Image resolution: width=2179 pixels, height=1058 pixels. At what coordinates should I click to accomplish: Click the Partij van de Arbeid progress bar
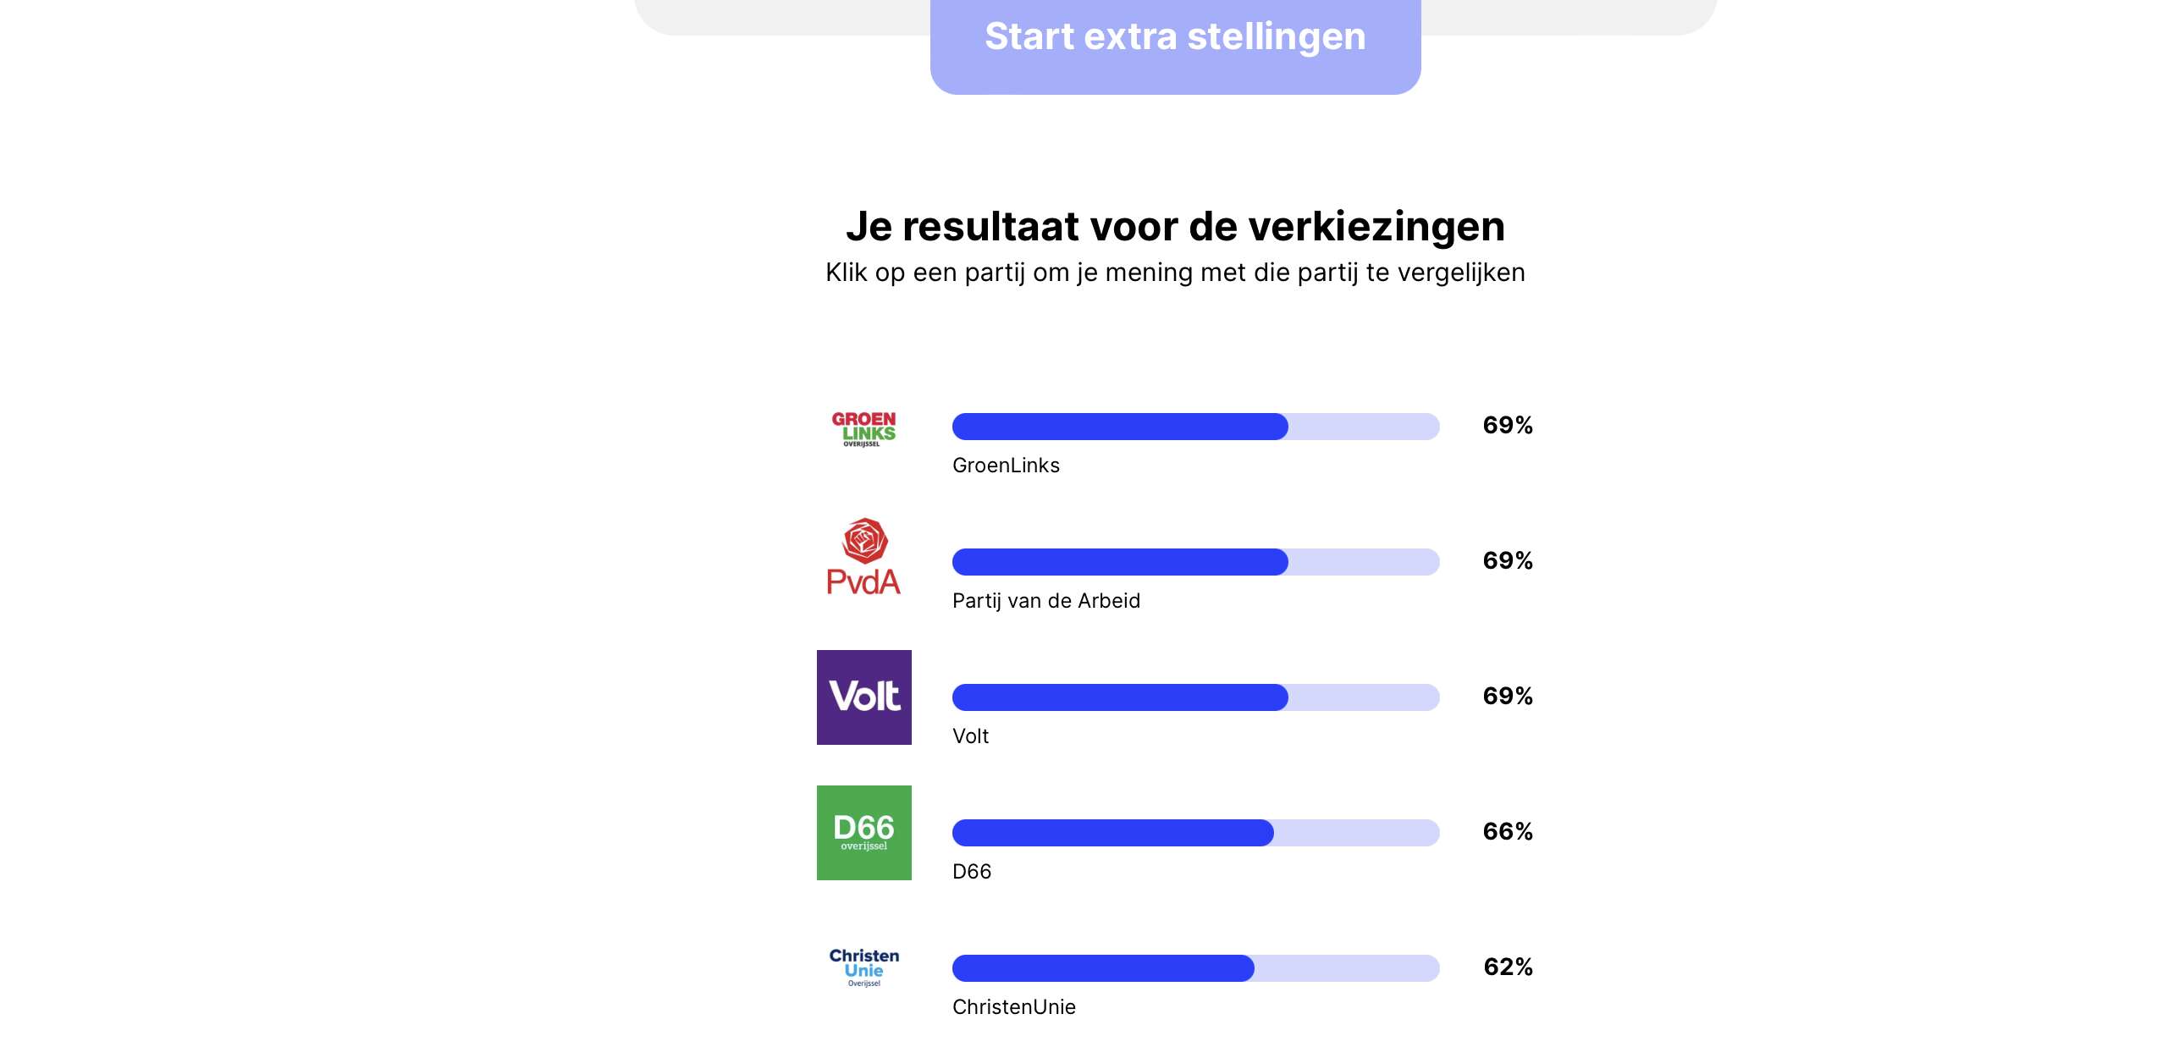(x=1195, y=562)
